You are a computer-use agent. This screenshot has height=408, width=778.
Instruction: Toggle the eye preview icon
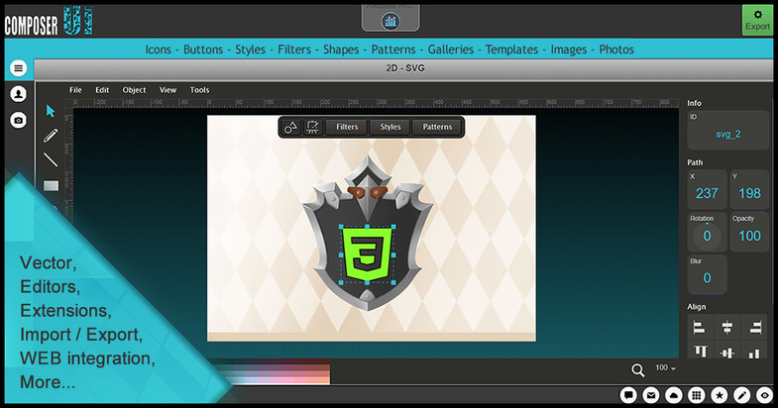764,395
